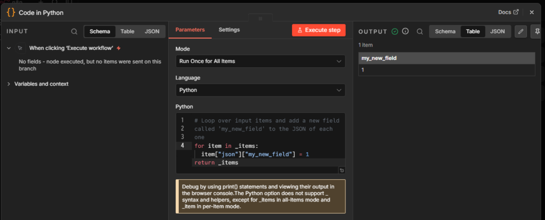Click inside the Python code editor

point(260,143)
